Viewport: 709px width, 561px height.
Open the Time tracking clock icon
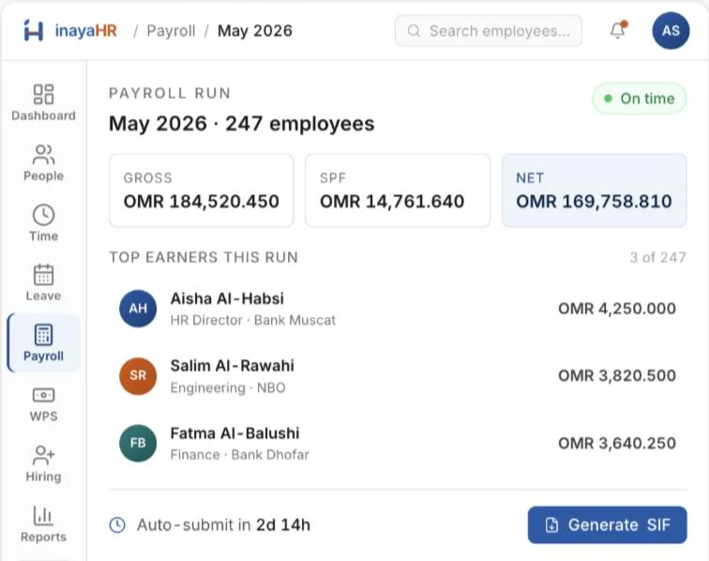pyautogui.click(x=43, y=215)
